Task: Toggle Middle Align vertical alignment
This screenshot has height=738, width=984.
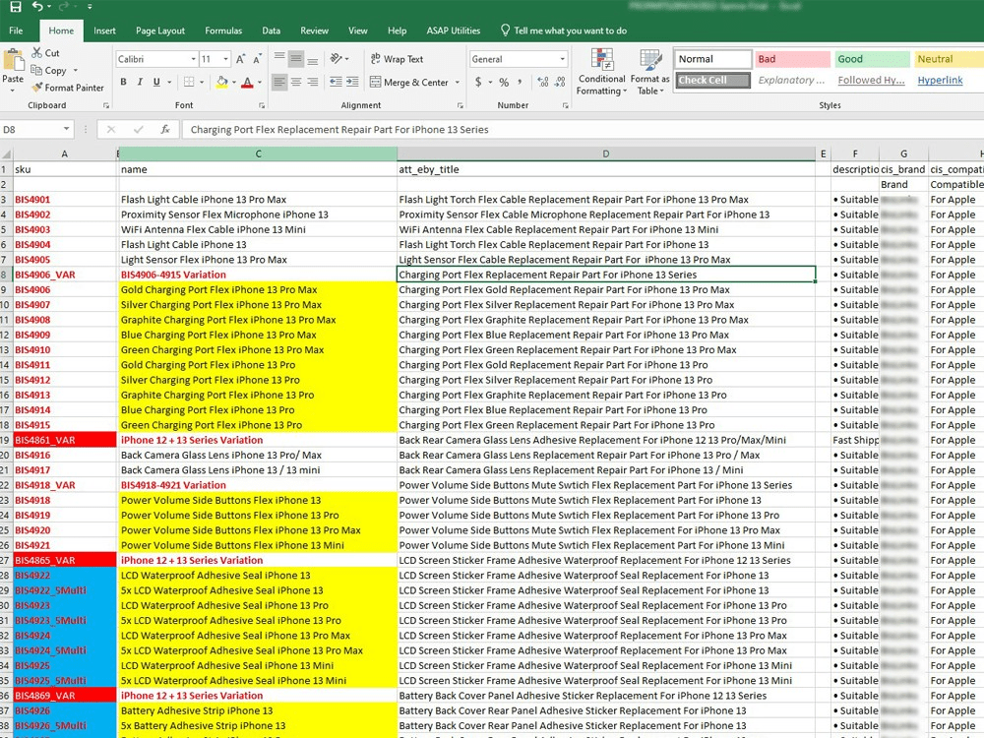Action: click(x=296, y=58)
